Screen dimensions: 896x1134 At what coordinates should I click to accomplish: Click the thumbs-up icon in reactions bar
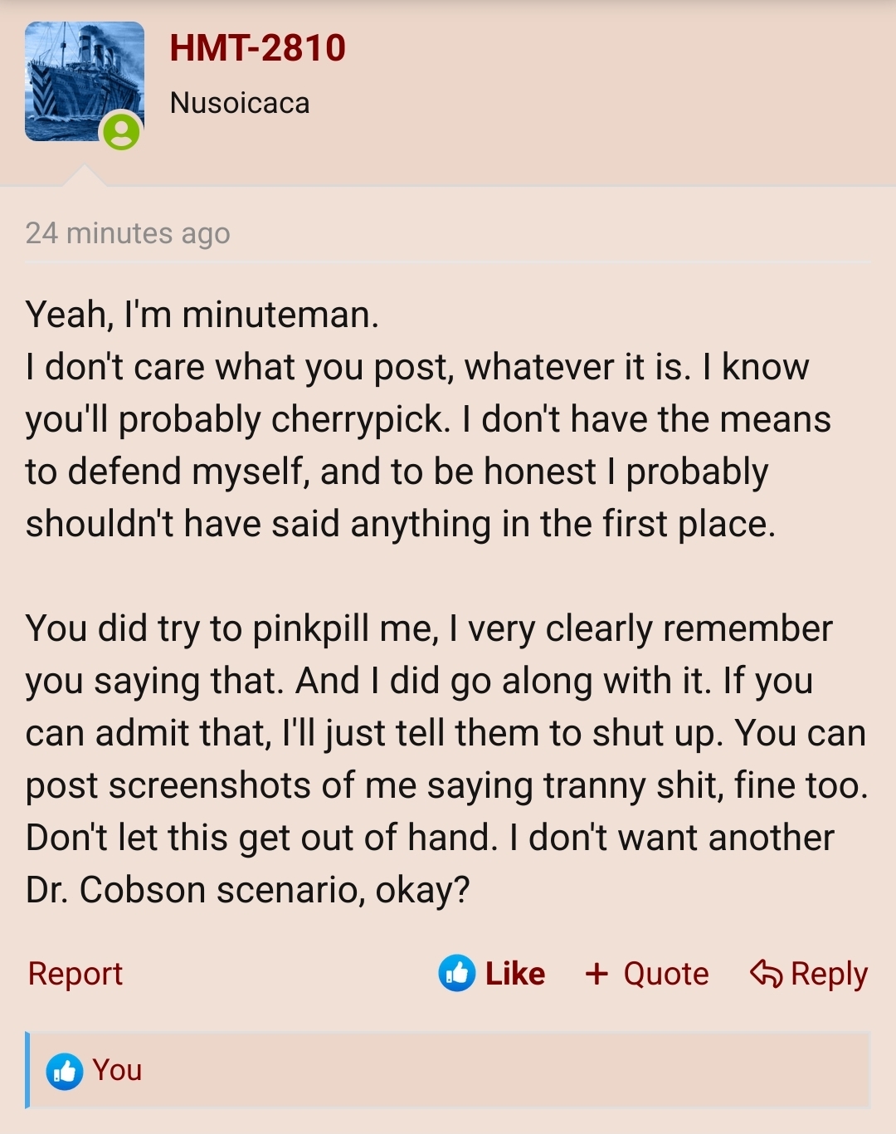pos(65,1071)
